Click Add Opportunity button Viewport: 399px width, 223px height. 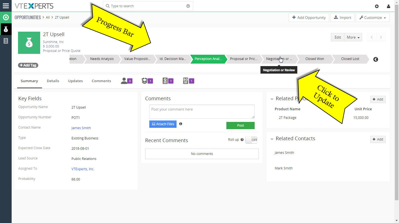(x=309, y=17)
